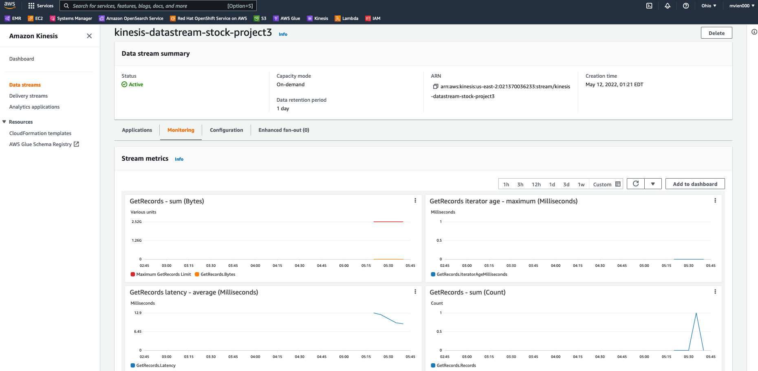The height and width of the screenshot is (371, 758).
Task: Open Red Hat OpenShift Service shortcut
Action: pyautogui.click(x=208, y=18)
